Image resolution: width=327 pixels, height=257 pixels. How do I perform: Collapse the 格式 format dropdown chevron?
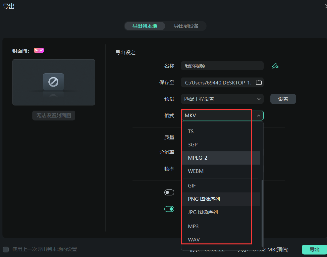pyautogui.click(x=258, y=115)
